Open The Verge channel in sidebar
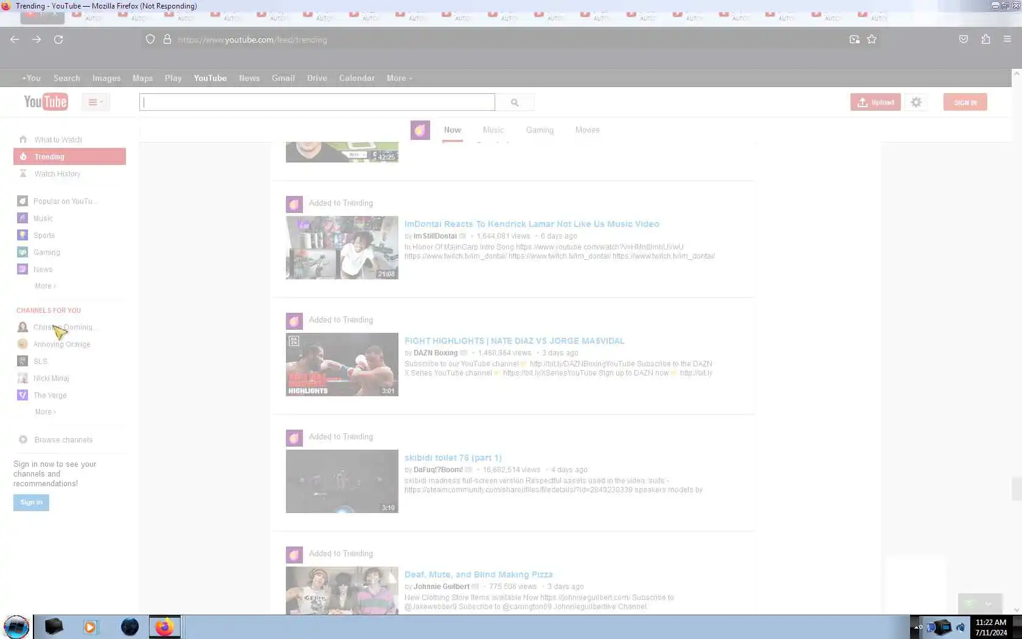This screenshot has width=1022, height=639. (50, 396)
